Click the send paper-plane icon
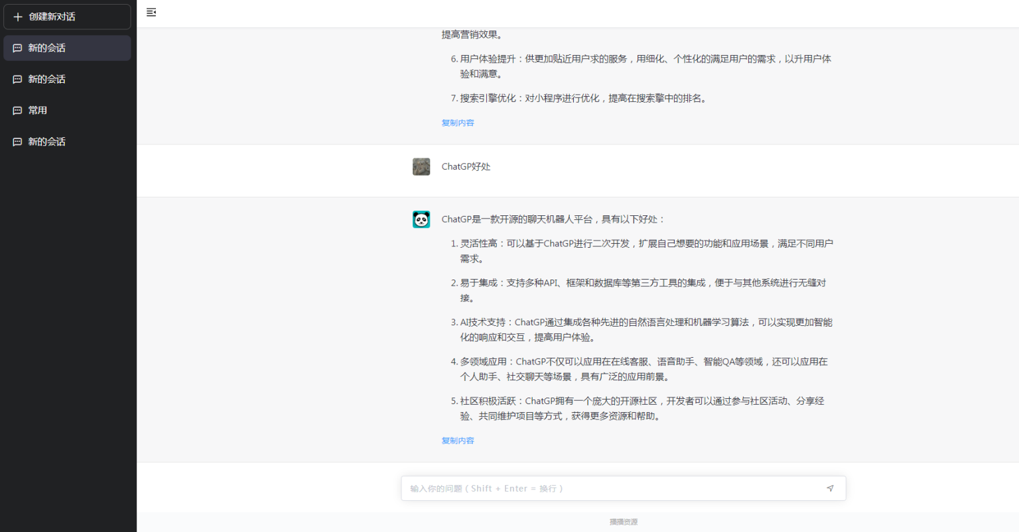The width and height of the screenshot is (1019, 532). 830,488
